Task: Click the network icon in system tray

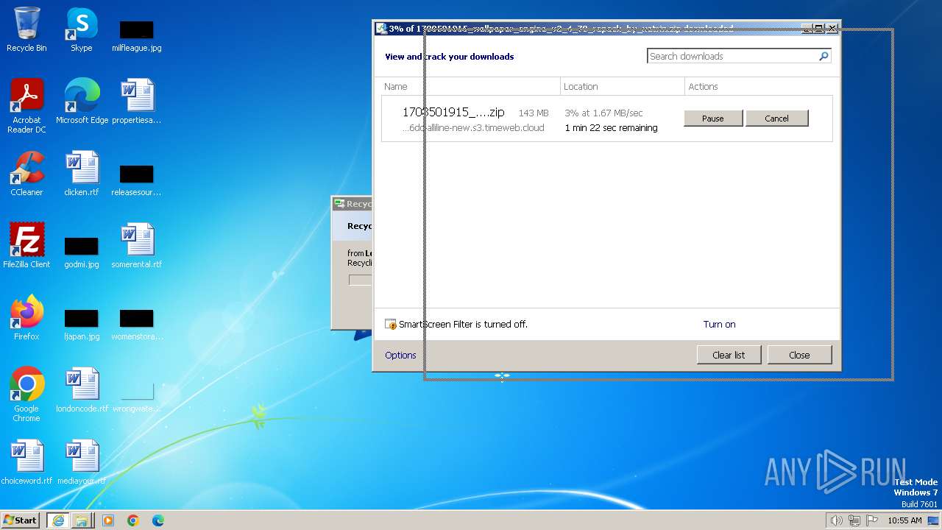Action: 854,520
